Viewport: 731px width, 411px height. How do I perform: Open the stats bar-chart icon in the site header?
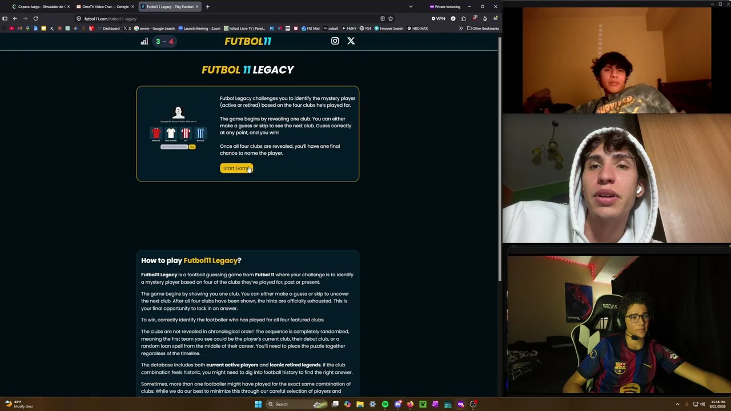(x=144, y=41)
